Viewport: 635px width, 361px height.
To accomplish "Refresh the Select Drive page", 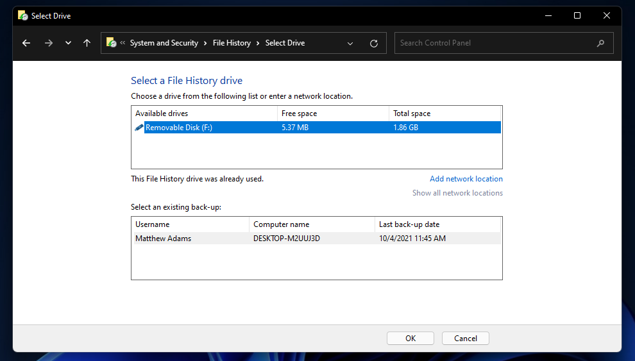I will (x=374, y=43).
